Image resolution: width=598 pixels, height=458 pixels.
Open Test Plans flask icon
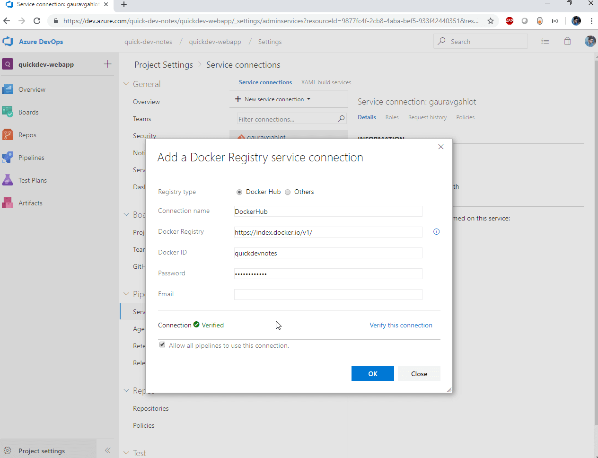[x=8, y=180]
